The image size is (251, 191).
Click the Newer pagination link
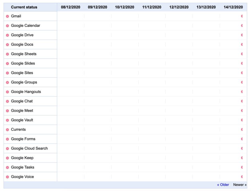pyautogui.click(x=240, y=185)
